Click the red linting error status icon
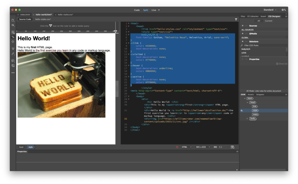 click(177, 147)
